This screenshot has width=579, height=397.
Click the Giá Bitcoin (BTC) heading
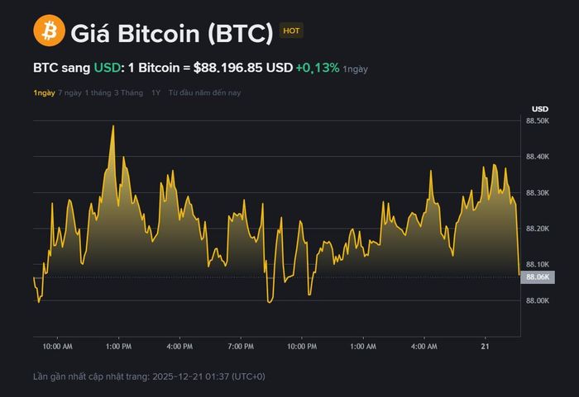(x=172, y=33)
